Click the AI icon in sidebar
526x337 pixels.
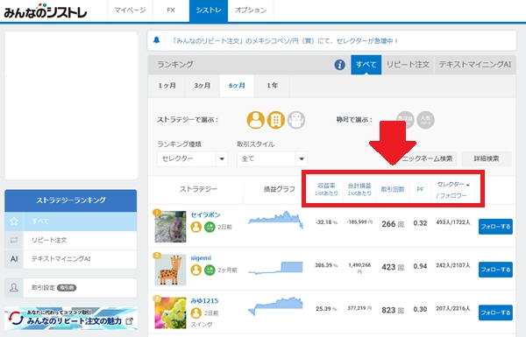pyautogui.click(x=14, y=258)
